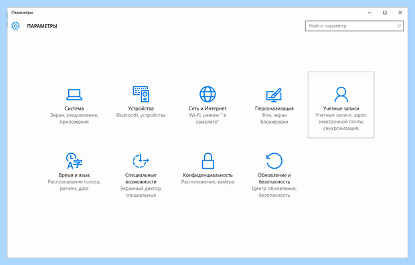Screen dimensions: 415x265
Task: Open the Персонализация paintbrush icon
Action: pyautogui.click(x=274, y=95)
